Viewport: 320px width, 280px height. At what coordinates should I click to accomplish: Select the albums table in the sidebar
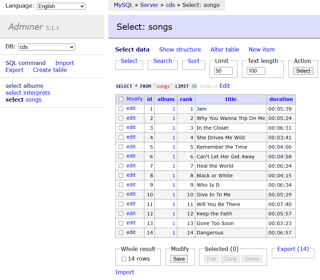[x=24, y=86]
